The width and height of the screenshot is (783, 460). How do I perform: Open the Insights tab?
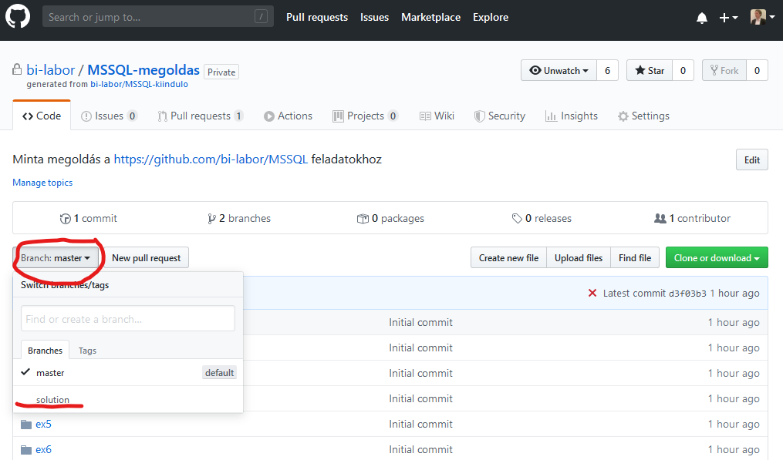click(x=572, y=116)
